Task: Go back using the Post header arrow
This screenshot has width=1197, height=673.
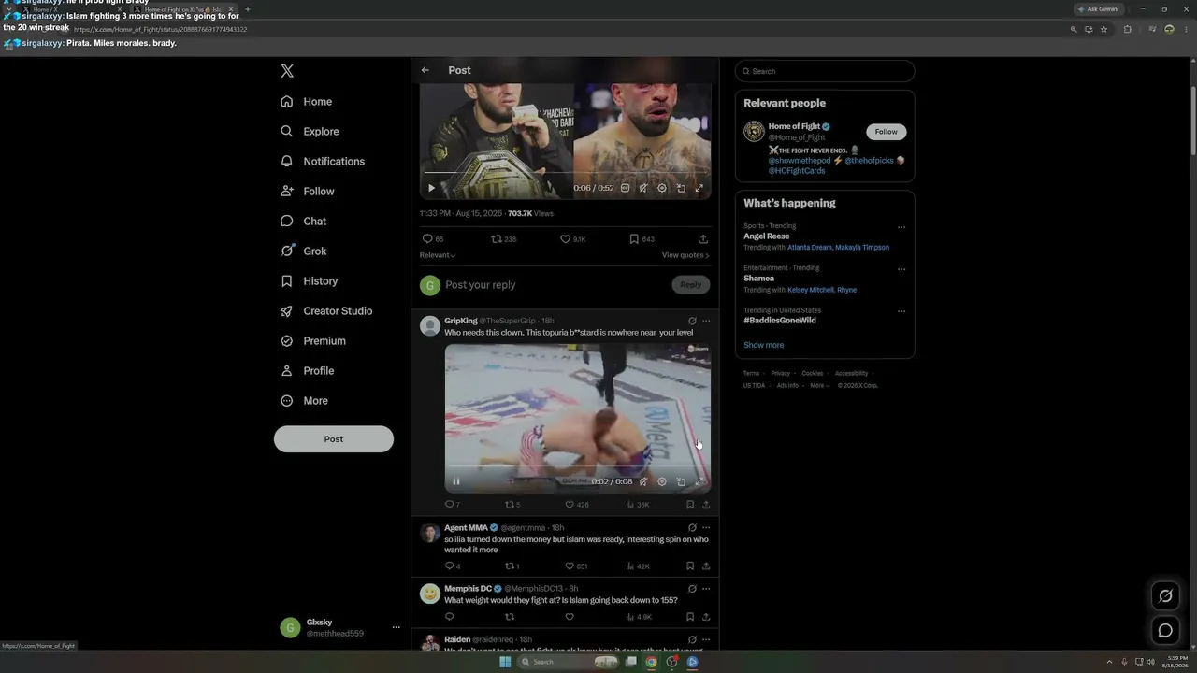Action: point(425,70)
